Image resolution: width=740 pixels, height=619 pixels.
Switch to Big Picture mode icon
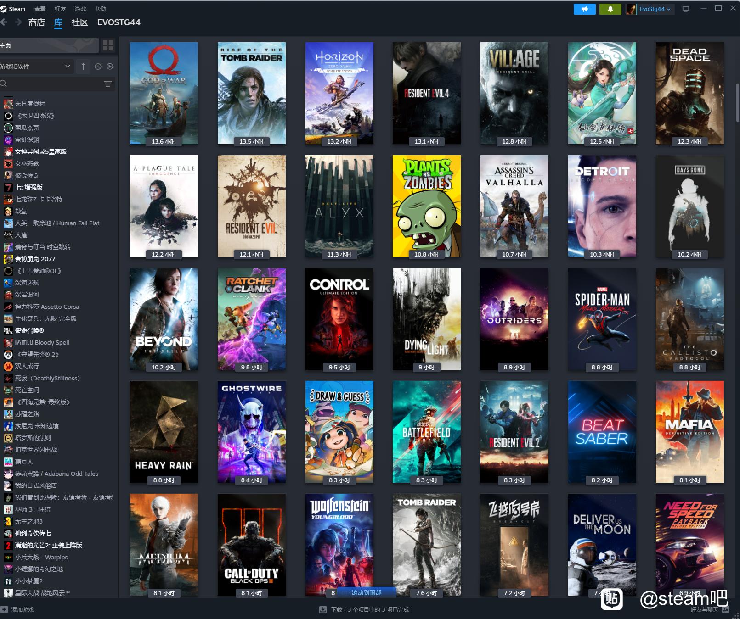coord(686,9)
